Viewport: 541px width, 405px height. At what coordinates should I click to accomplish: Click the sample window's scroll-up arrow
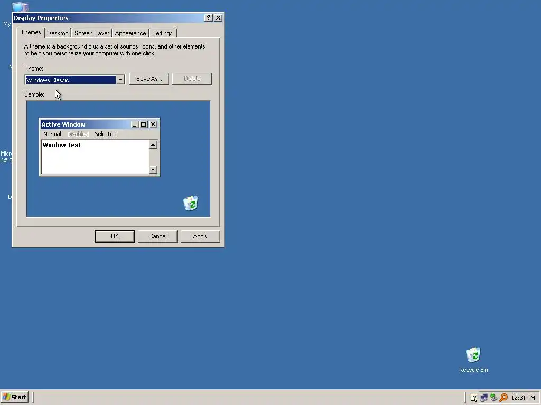(x=153, y=144)
